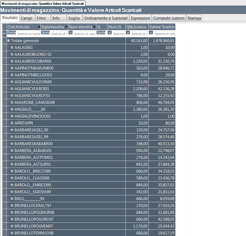Click the equals operator under Valore Scarico
This screenshot has width=246, height=236.
[151, 33]
